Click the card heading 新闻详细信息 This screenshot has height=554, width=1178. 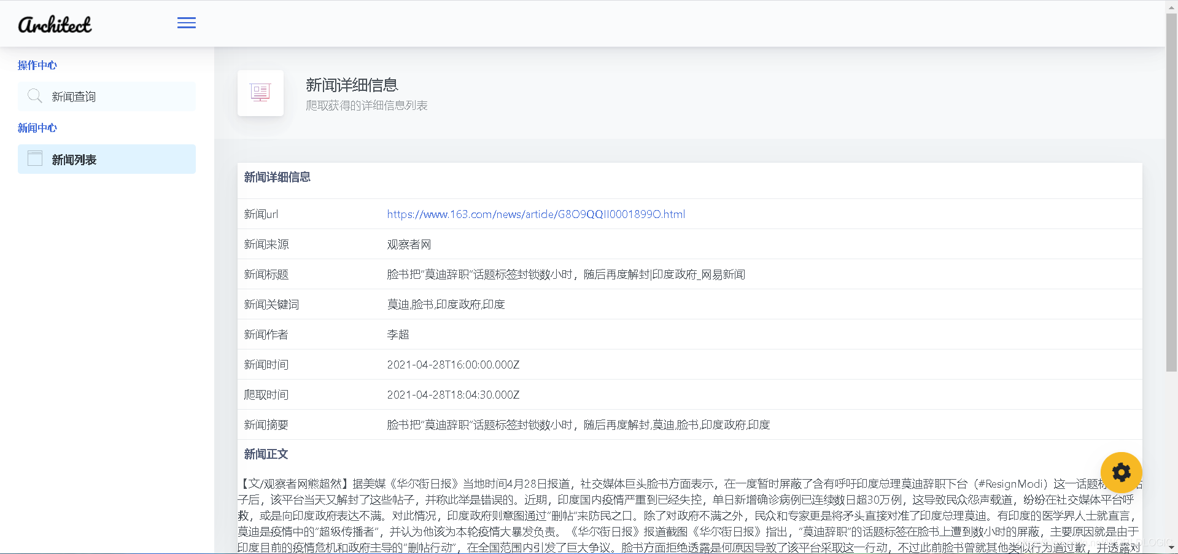[277, 178]
